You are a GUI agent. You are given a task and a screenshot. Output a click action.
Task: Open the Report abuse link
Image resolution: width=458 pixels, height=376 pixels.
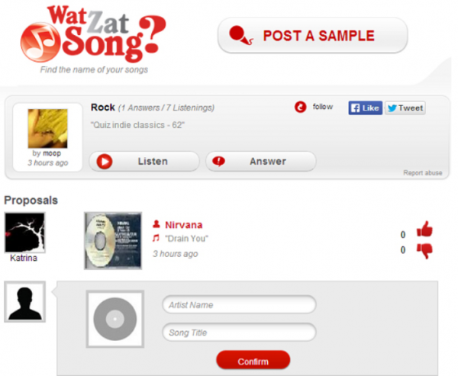422,173
